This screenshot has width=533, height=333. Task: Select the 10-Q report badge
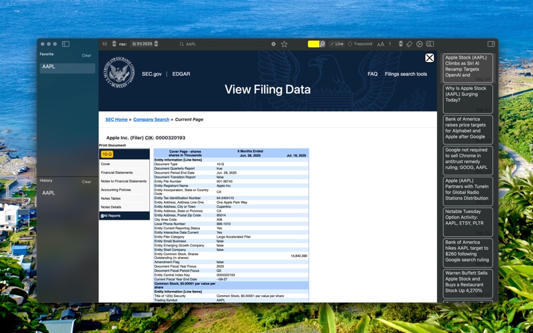107,155
